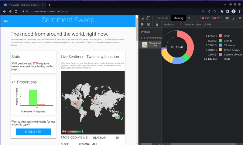This screenshot has width=243, height=145.
Task: Click the Selected size: 1.2 MB label
Action: pos(198,25)
